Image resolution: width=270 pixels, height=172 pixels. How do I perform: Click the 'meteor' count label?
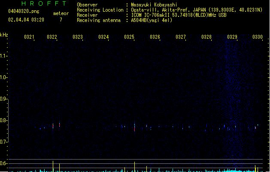click(61, 13)
